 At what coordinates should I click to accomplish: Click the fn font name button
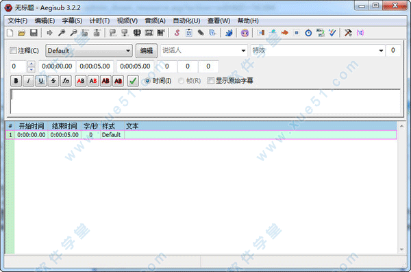(66, 81)
